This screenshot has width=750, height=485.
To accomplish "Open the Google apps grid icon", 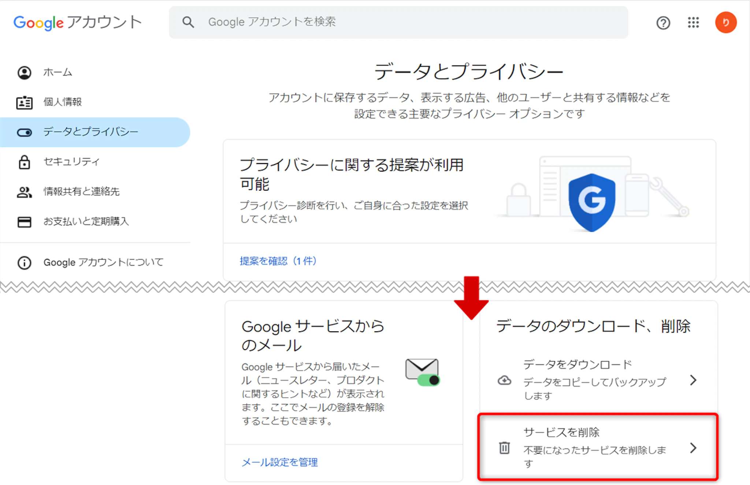I will click(693, 23).
